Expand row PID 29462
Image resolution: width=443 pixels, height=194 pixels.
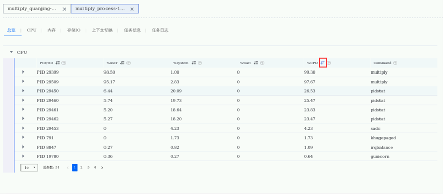click(23, 119)
